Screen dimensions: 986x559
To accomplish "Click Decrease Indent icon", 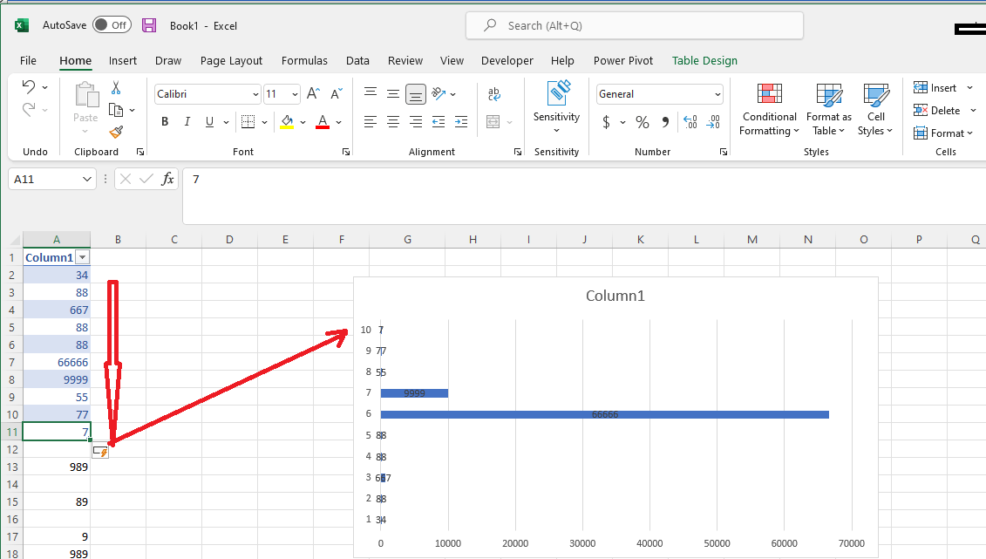I will (439, 121).
